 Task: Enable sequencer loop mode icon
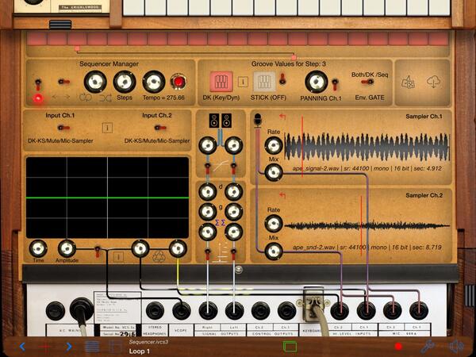pos(86,98)
